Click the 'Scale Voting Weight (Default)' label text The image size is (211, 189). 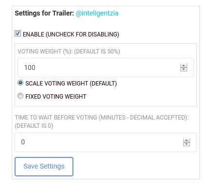click(71, 84)
